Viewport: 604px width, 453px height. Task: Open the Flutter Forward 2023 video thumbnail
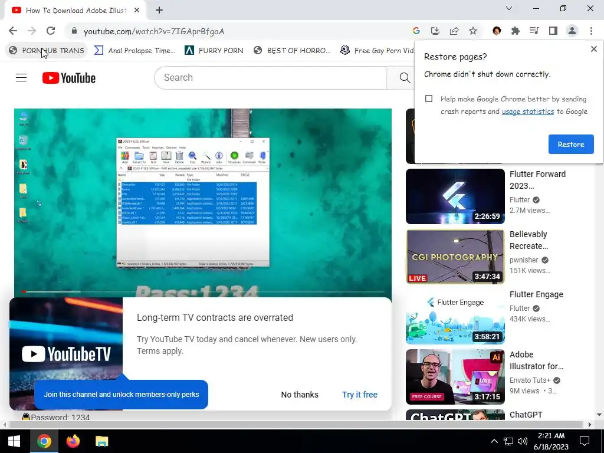[x=455, y=196]
